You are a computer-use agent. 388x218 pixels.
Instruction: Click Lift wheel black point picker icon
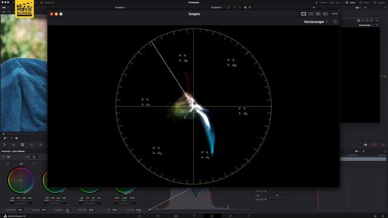[x=8, y=163]
